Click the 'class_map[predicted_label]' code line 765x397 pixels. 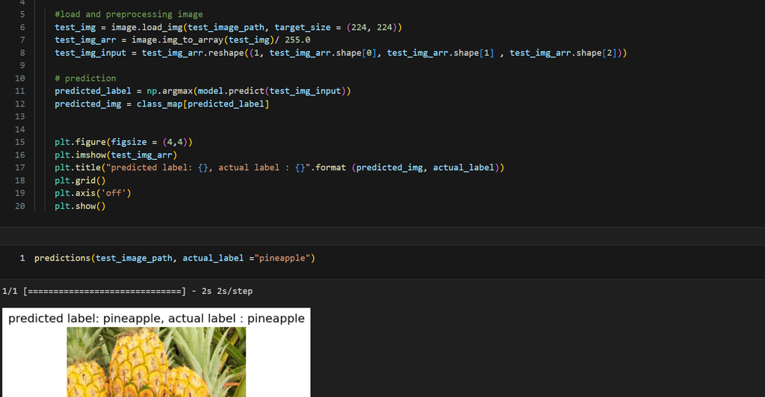tap(162, 104)
